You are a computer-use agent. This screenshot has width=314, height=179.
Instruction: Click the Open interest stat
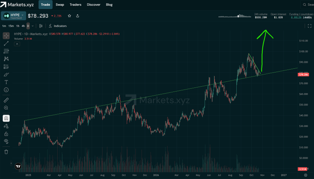coord(278,16)
